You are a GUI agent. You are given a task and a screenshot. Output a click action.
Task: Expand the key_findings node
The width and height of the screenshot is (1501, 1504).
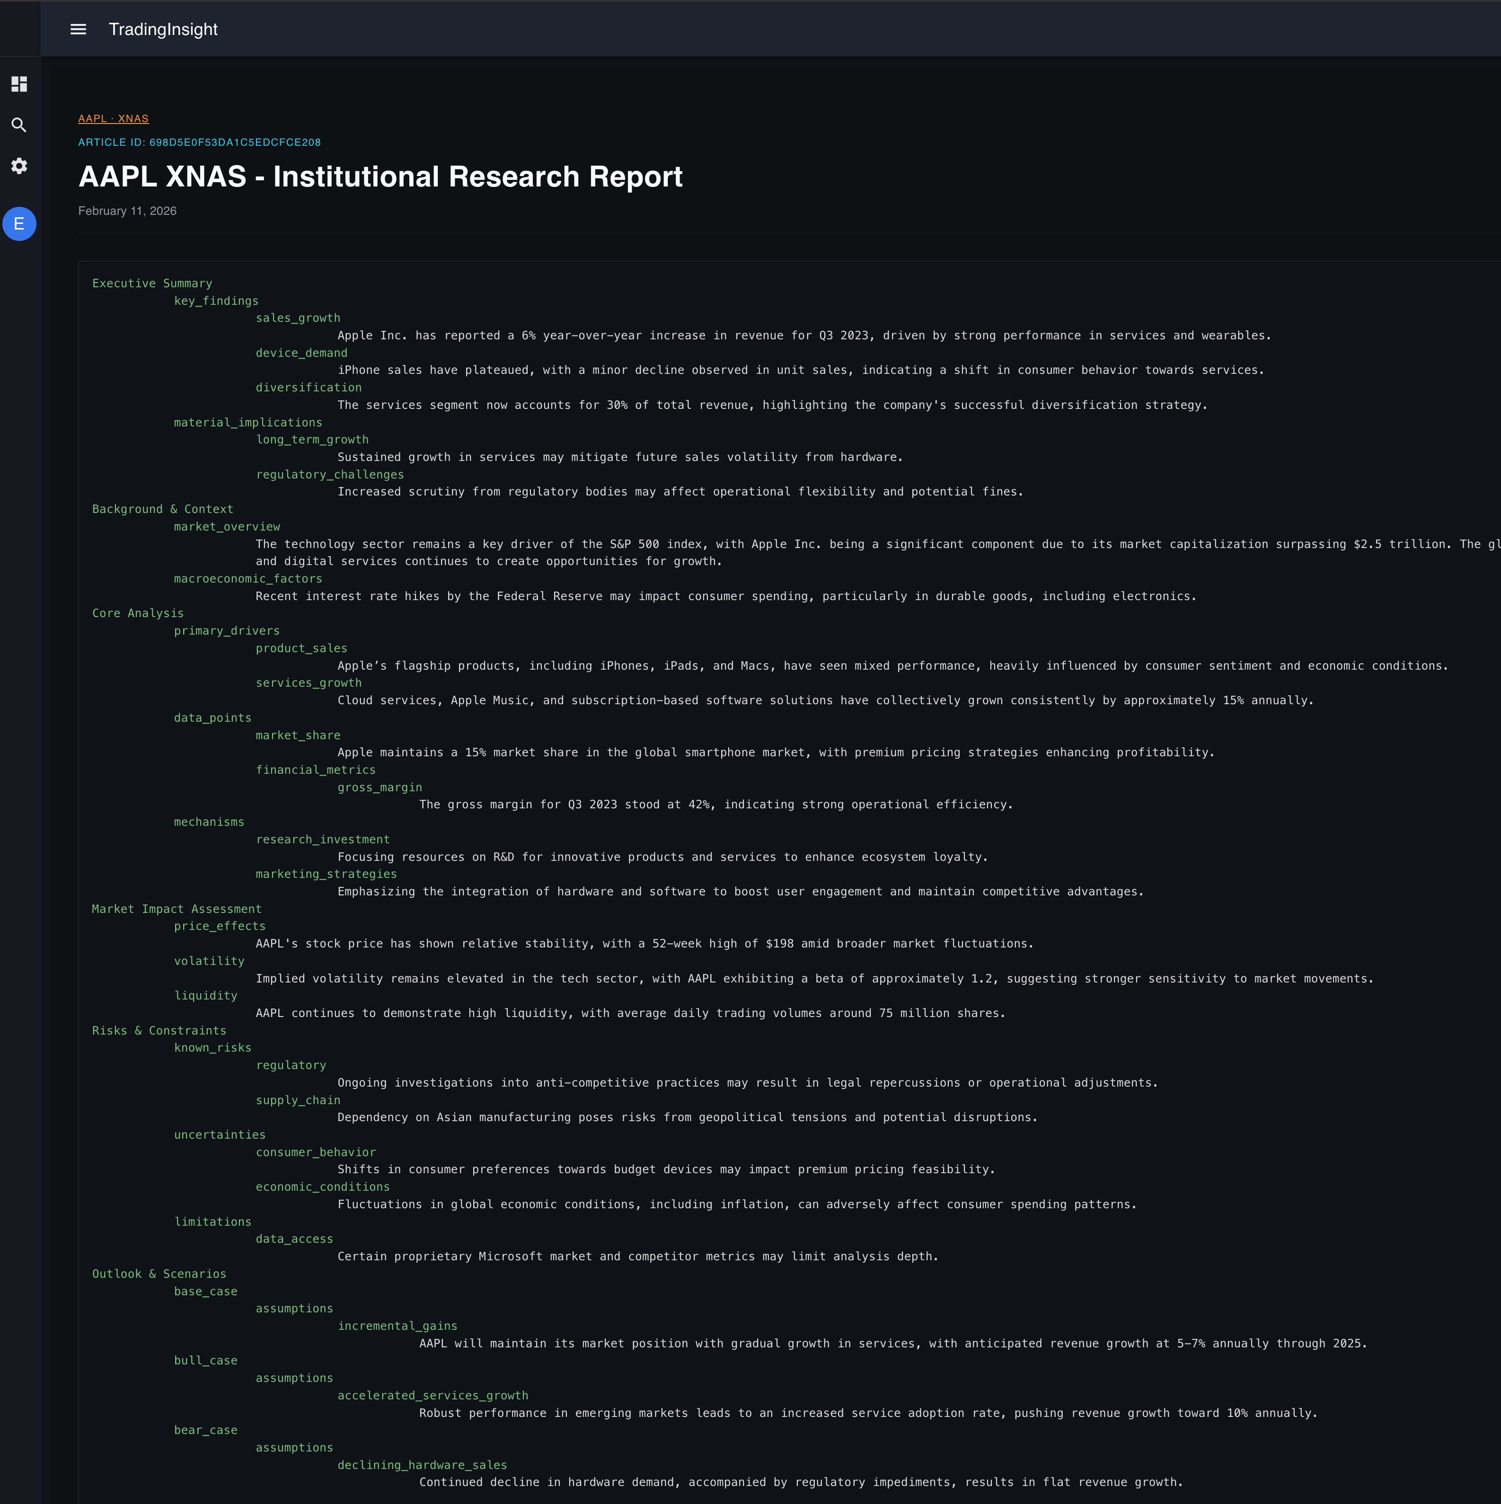(x=216, y=301)
